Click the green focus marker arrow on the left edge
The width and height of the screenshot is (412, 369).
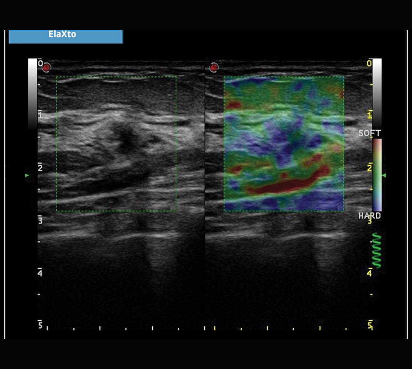click(27, 175)
